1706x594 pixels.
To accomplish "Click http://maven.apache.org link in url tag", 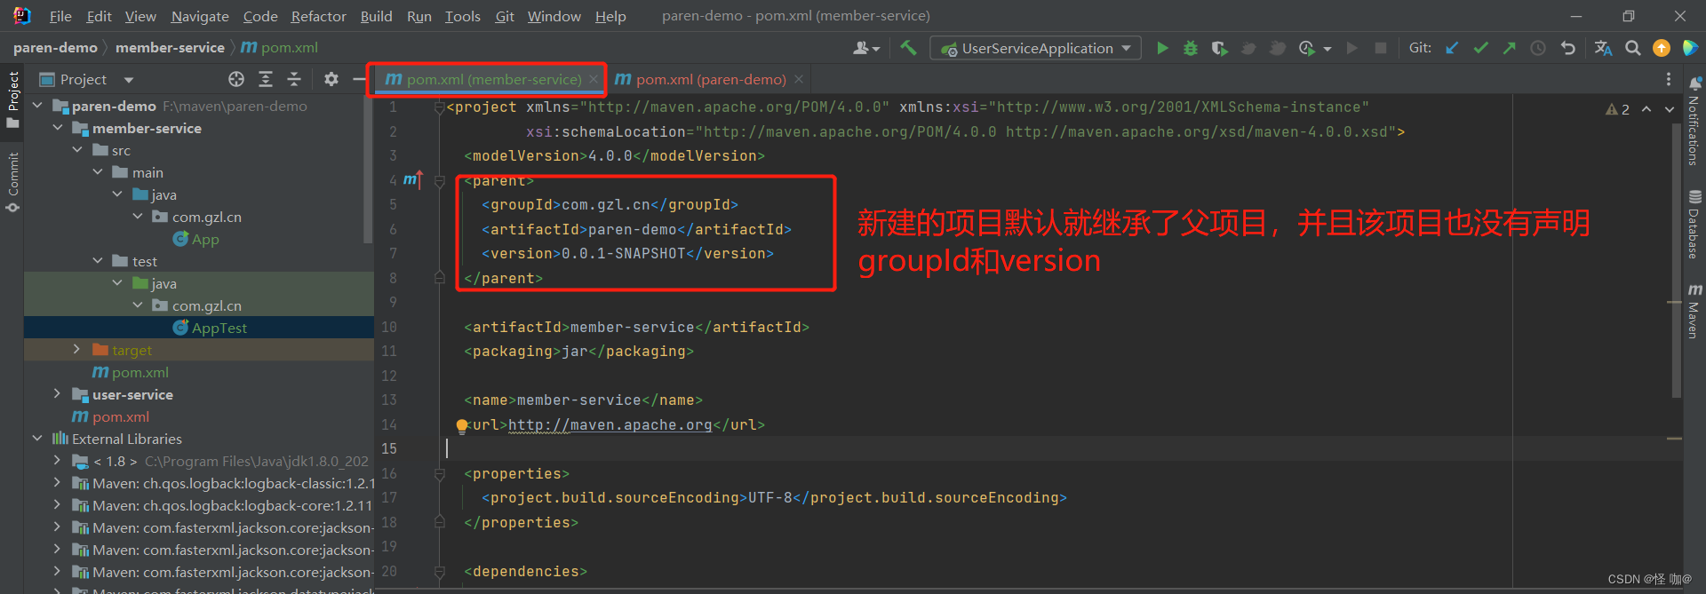I will coord(610,425).
